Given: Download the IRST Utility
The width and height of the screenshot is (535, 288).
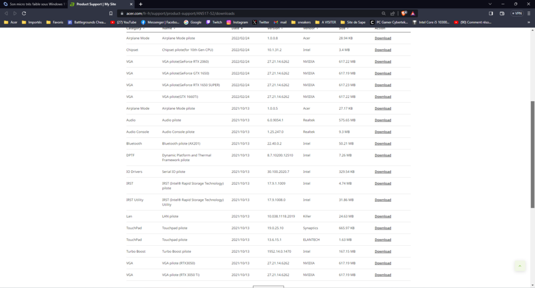Looking at the screenshot, I should point(383,200).
